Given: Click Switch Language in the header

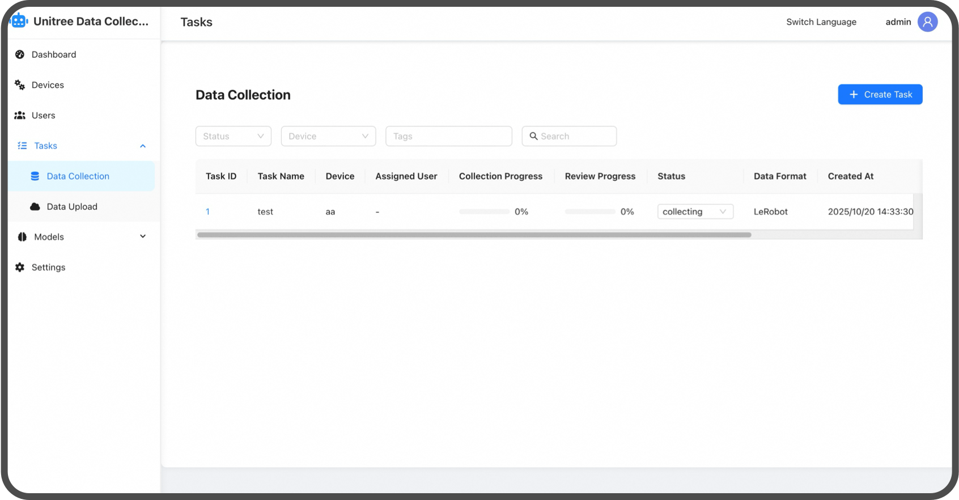Looking at the screenshot, I should (821, 22).
